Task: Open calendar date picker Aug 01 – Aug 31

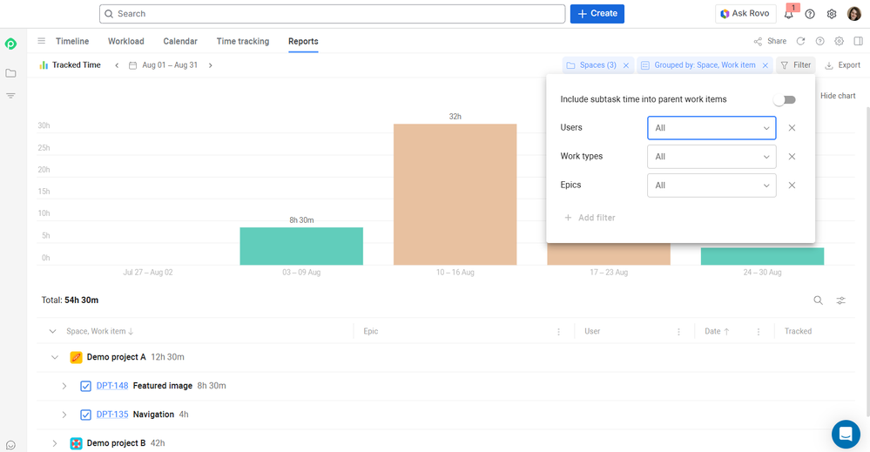Action: click(x=163, y=65)
